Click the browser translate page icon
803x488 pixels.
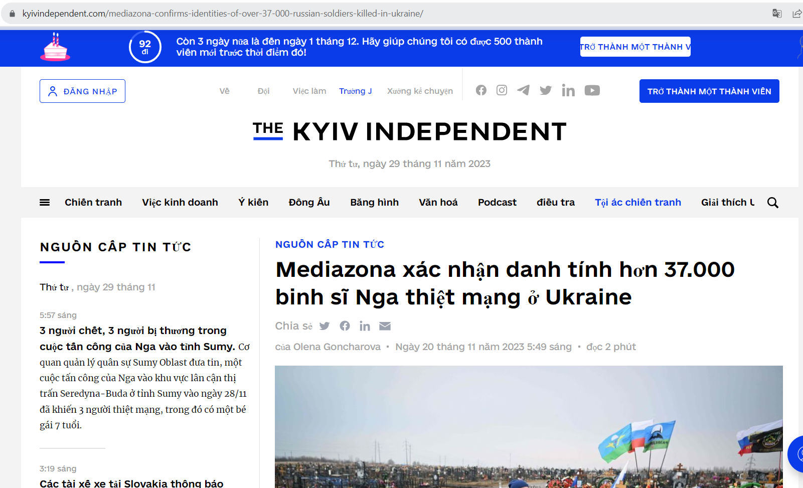777,14
